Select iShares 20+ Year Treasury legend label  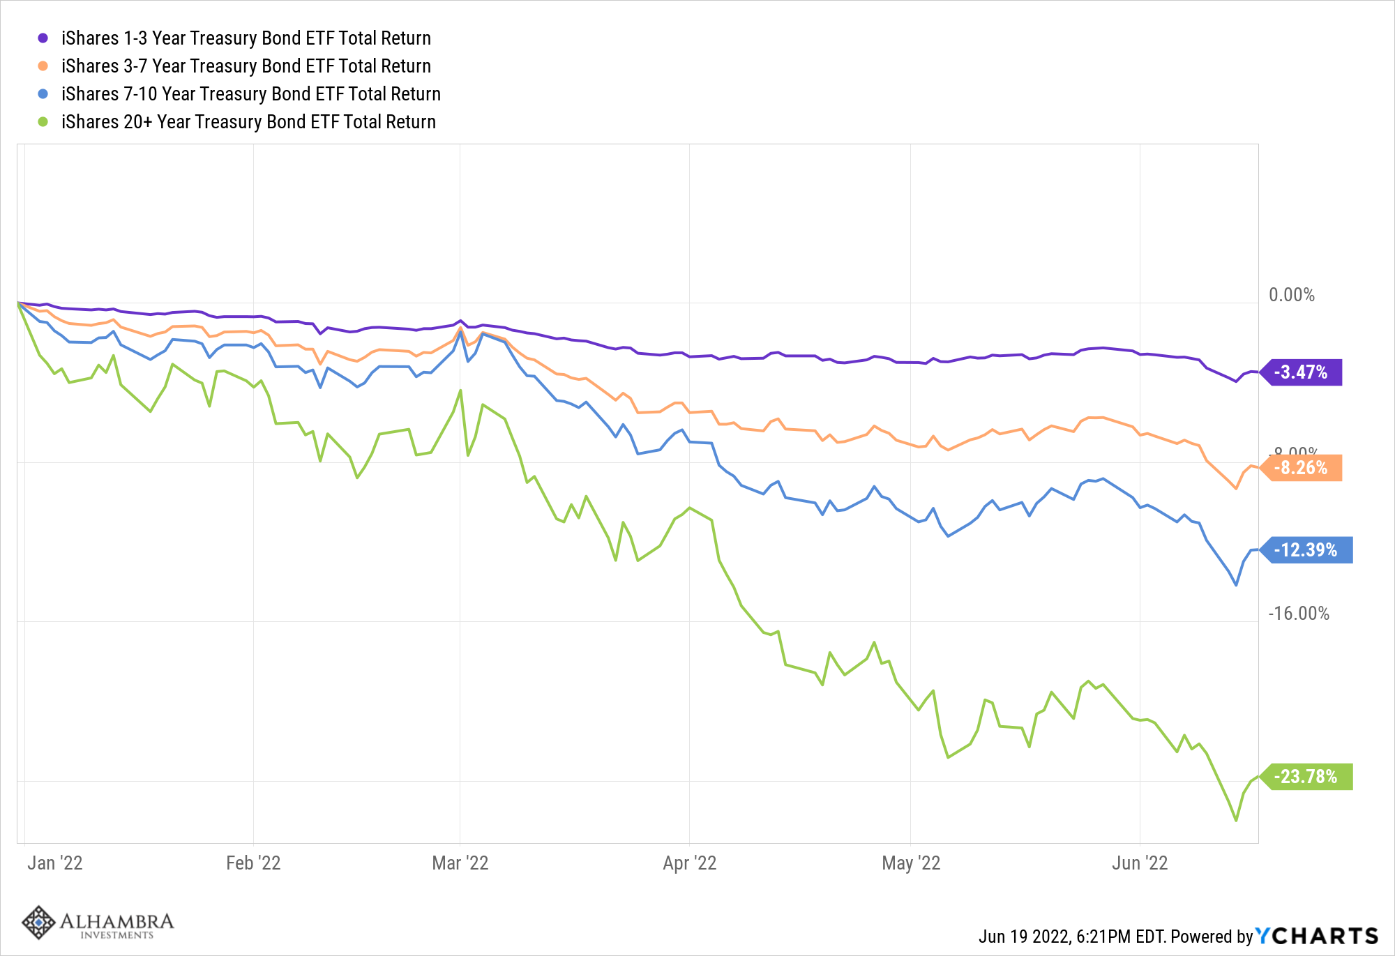click(x=248, y=121)
